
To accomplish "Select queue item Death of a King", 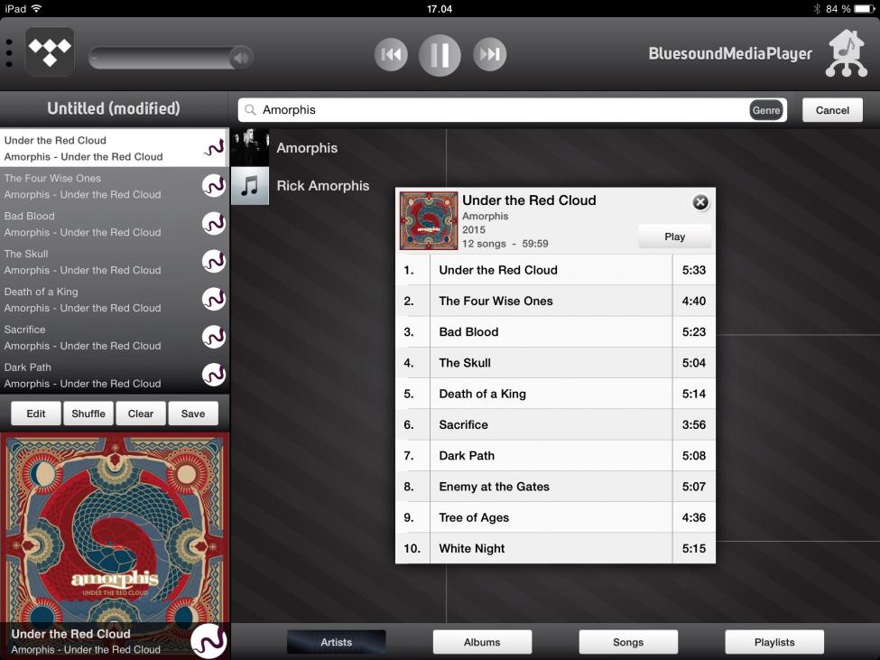I will coord(114,300).
